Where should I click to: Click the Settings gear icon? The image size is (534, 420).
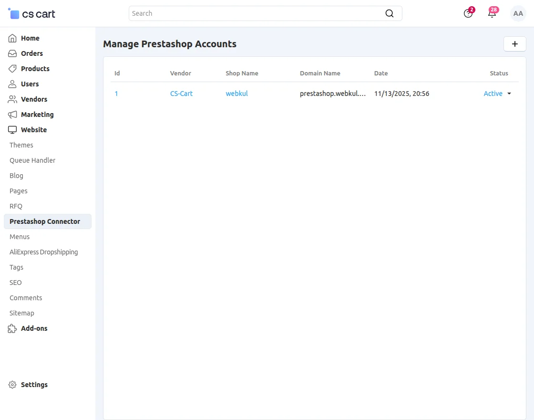12,385
